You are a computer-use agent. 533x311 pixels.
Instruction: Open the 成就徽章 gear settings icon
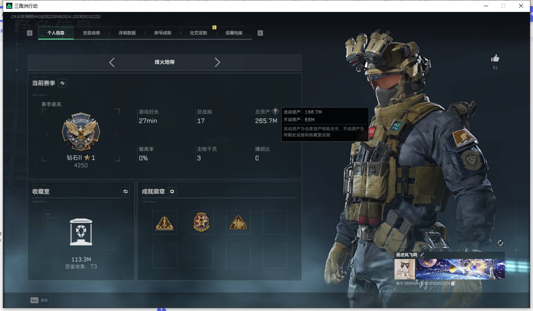pos(172,192)
